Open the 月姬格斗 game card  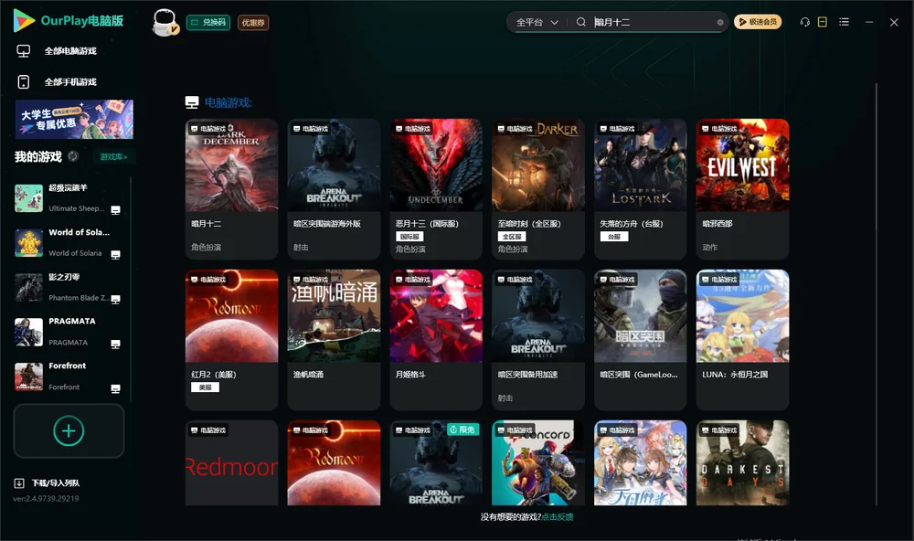[436, 339]
